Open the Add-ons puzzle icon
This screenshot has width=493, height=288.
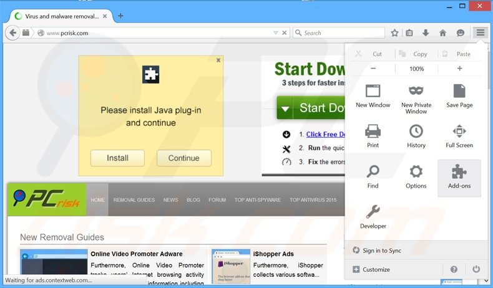[459, 172]
